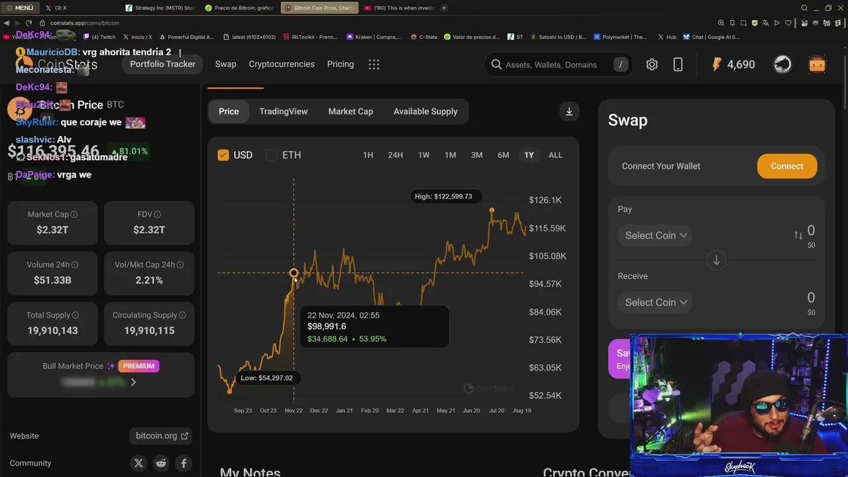Screen dimensions: 848x477
Task: Open the YouTube (180) This is when tab
Action: pos(399,8)
